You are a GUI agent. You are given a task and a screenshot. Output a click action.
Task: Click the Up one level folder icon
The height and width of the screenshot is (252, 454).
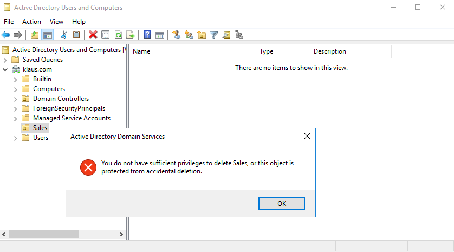[35, 35]
